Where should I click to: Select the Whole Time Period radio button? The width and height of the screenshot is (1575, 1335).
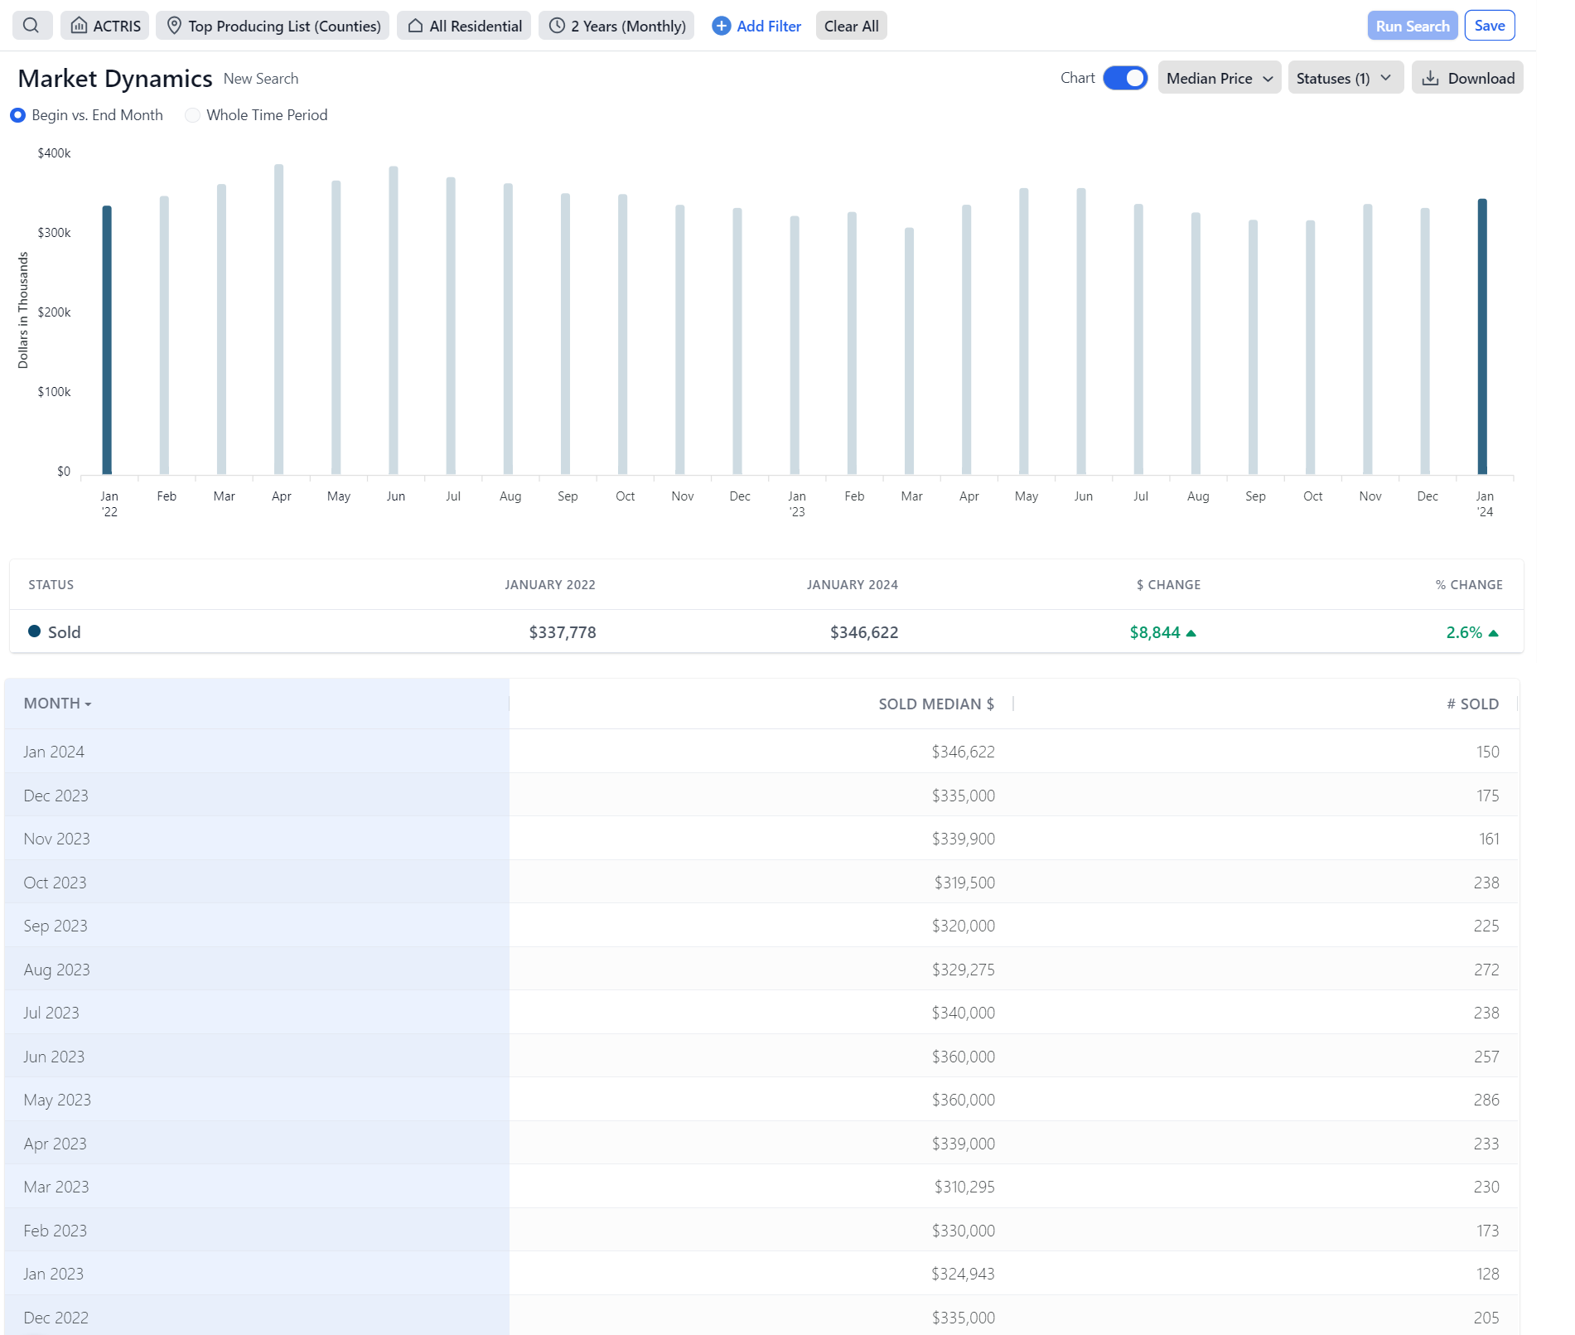(192, 115)
